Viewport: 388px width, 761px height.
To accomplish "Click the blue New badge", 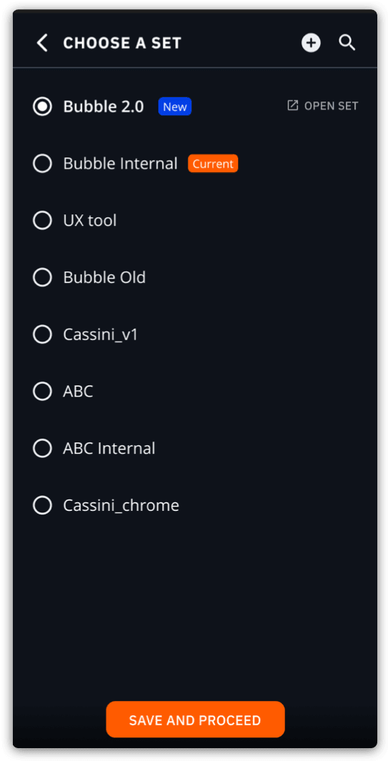I will (175, 106).
